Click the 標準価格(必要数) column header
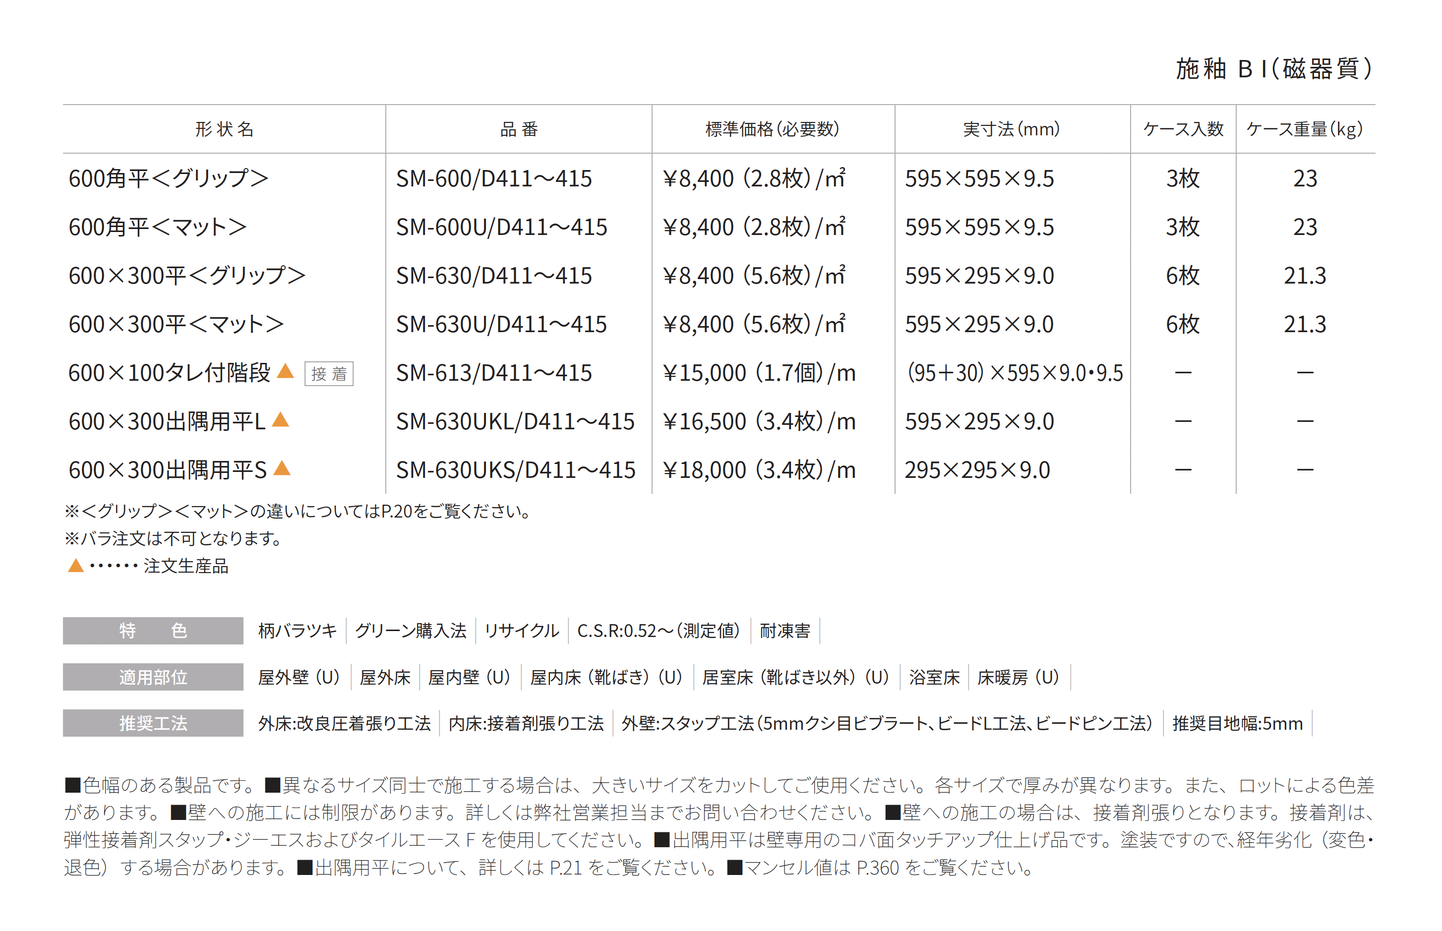Image resolution: width=1442 pixels, height=931 pixels. click(772, 129)
